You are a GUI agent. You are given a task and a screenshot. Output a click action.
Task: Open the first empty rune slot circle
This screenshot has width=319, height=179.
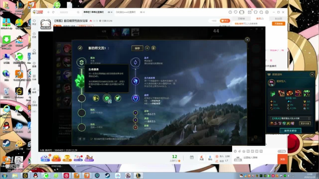82,98
